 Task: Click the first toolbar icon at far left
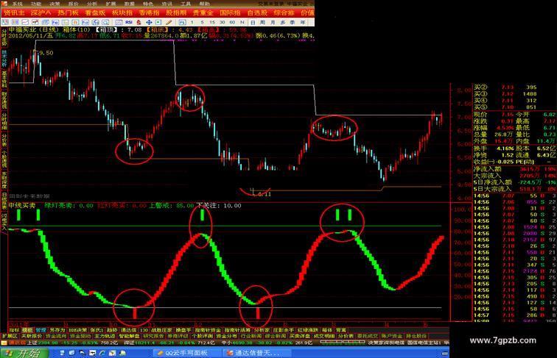(x=4, y=22)
